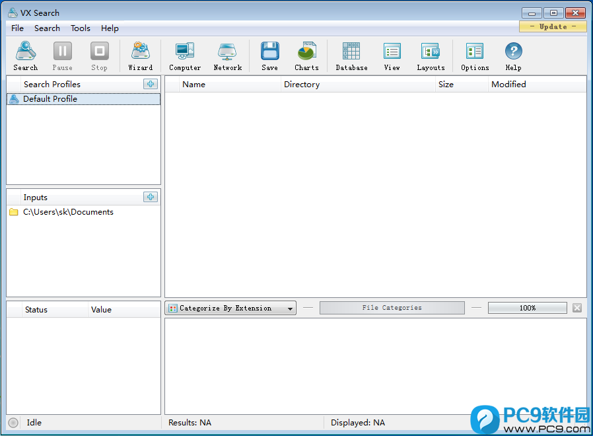Open the Layouts tool

[x=431, y=56]
